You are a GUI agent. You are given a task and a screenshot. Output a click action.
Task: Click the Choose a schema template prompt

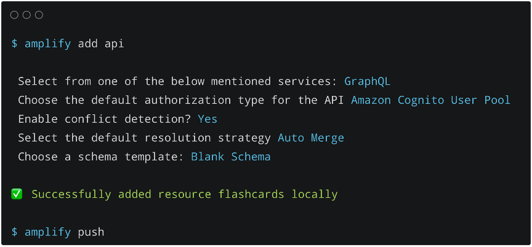tap(101, 157)
